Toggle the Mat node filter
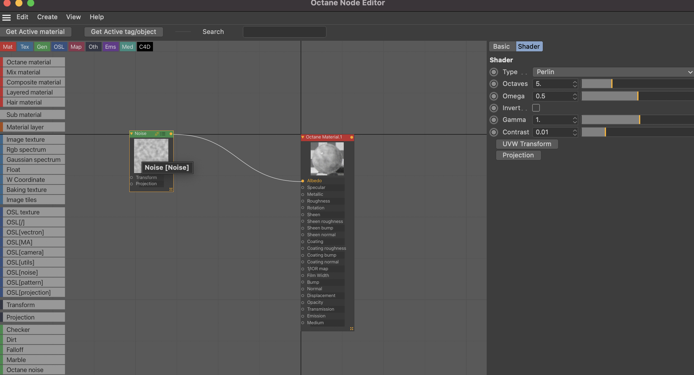The width and height of the screenshot is (694, 375). point(8,47)
